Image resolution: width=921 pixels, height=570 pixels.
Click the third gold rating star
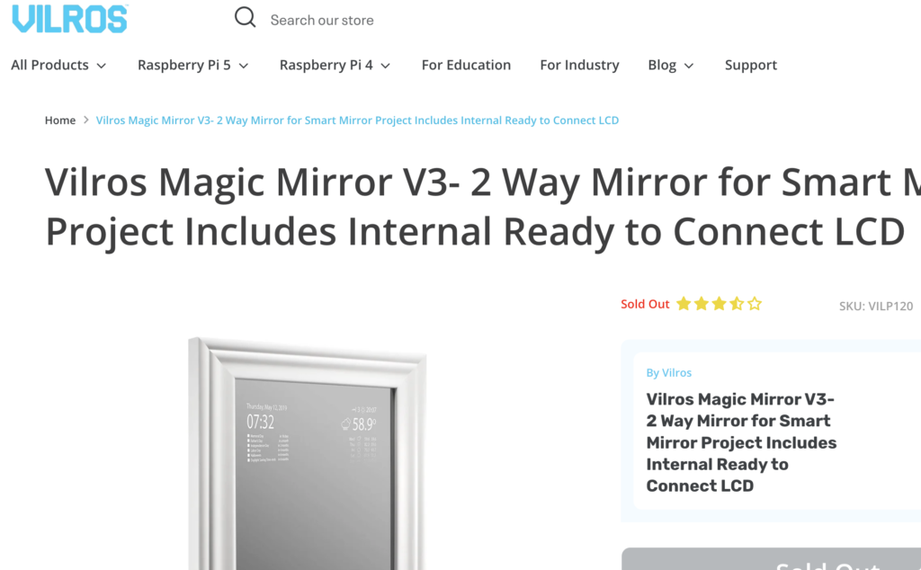coord(719,304)
